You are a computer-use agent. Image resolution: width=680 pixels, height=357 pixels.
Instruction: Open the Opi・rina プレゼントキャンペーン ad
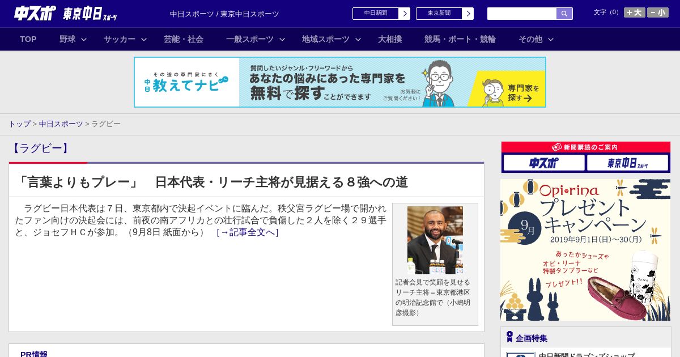(x=585, y=250)
